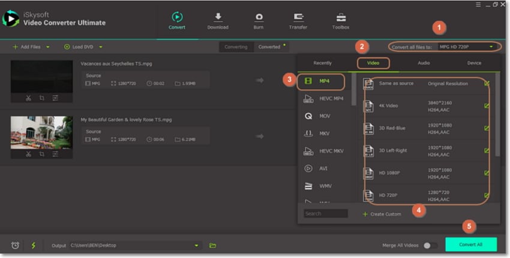The image size is (510, 258).
Task: Edit the 4K Video preset
Action: click(487, 106)
